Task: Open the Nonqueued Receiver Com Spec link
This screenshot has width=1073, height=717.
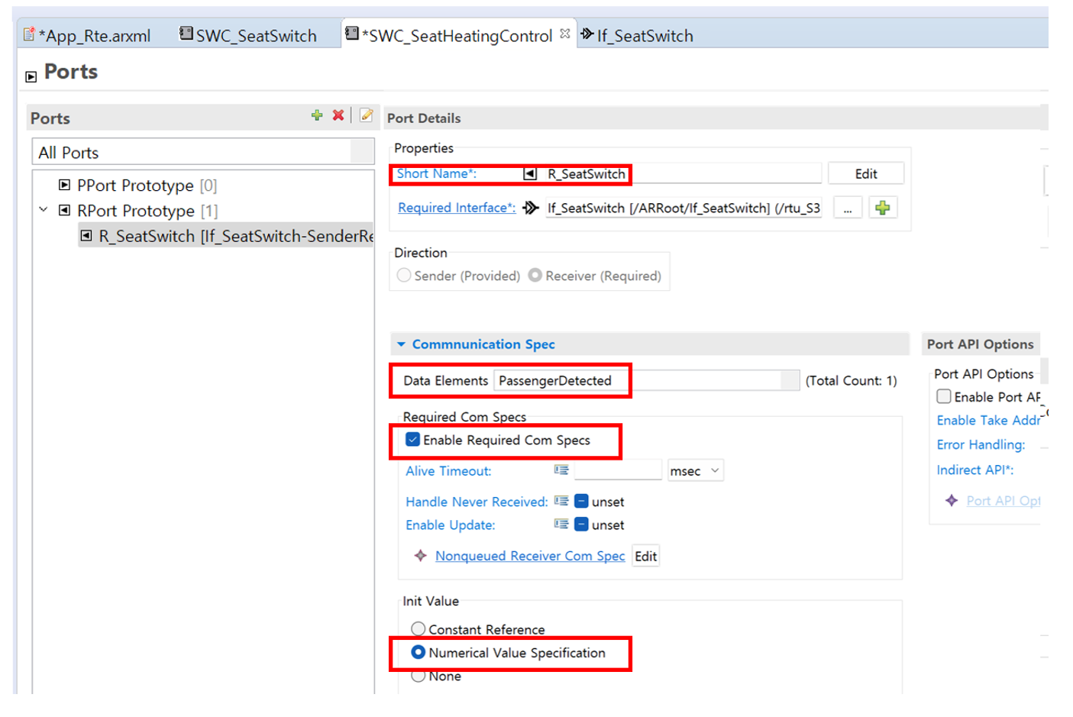Action: click(x=529, y=556)
